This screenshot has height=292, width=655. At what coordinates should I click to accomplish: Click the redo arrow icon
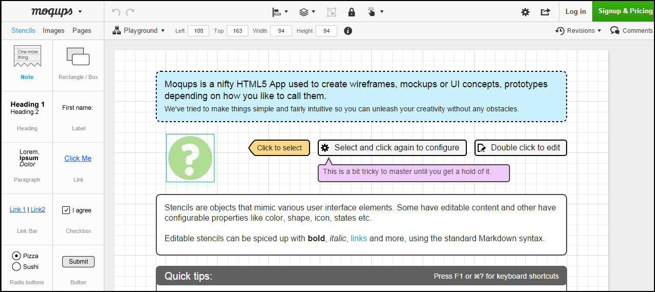pos(130,11)
